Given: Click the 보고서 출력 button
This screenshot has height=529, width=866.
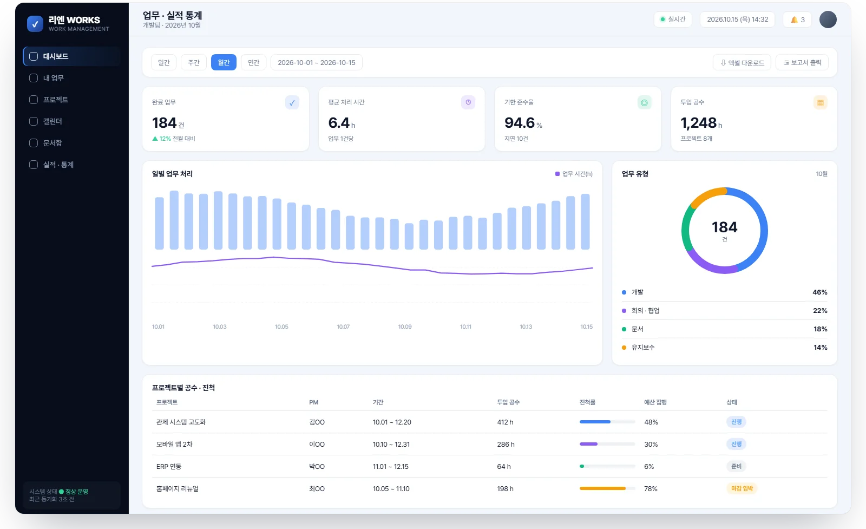Looking at the screenshot, I should tap(802, 63).
